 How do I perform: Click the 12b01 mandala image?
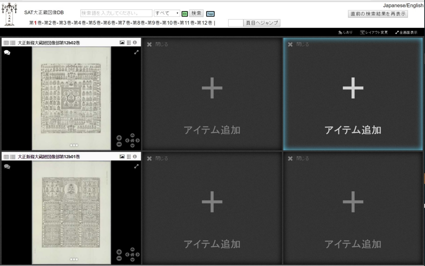pos(71,213)
